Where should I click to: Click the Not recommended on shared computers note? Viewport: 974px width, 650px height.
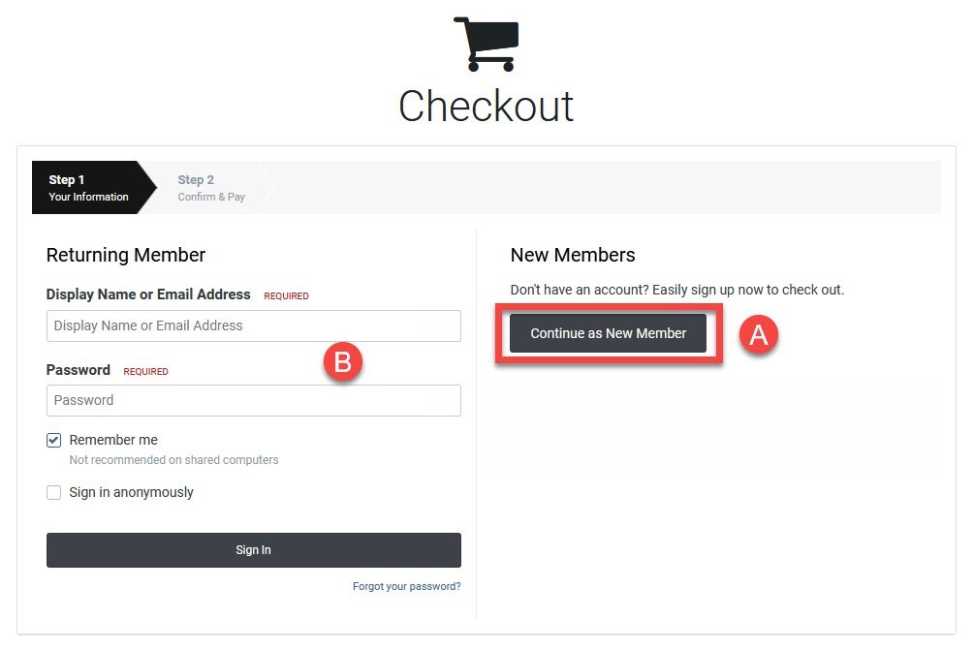click(173, 460)
